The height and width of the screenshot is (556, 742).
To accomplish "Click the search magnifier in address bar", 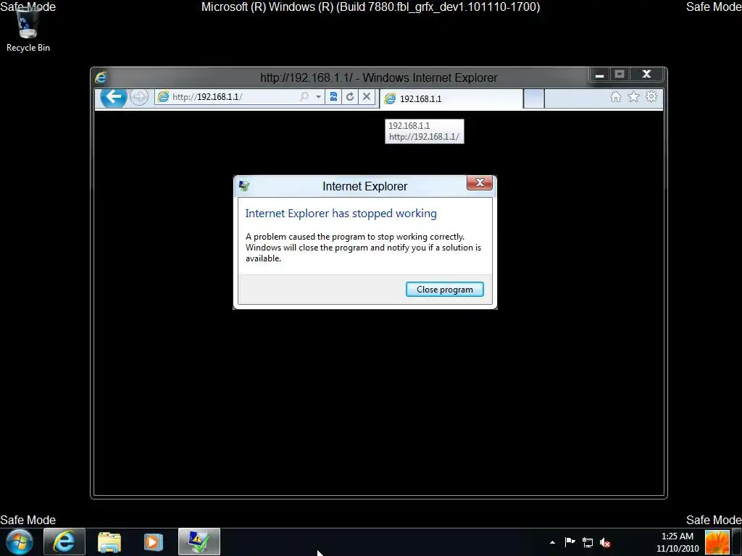I will 304,97.
